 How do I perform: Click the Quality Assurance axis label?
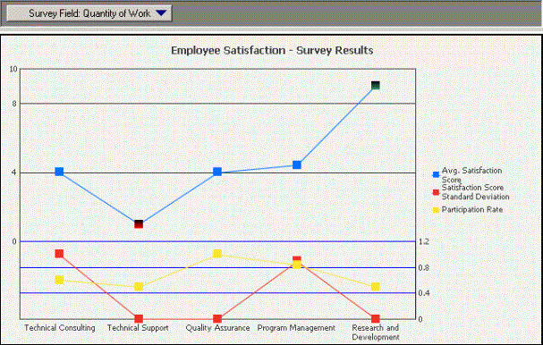[x=217, y=328]
